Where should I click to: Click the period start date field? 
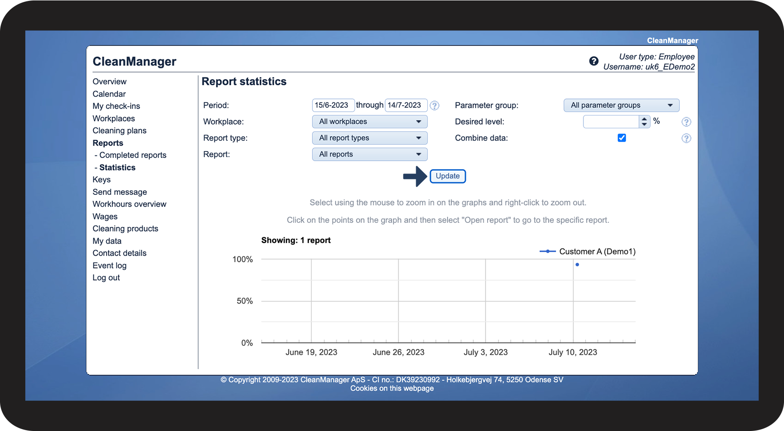[333, 105]
